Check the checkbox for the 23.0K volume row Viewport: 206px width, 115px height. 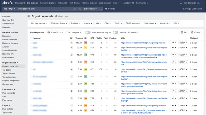click(31, 47)
